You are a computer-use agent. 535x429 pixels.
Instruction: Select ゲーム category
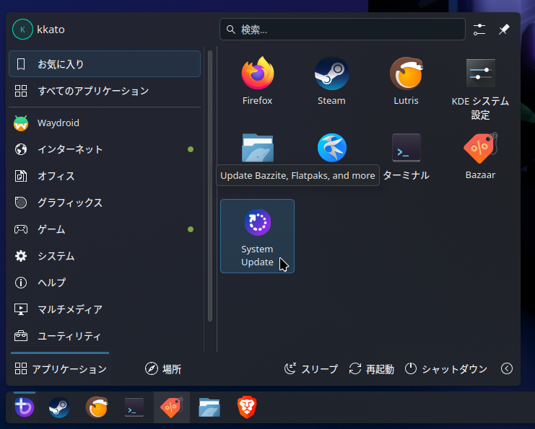click(105, 229)
